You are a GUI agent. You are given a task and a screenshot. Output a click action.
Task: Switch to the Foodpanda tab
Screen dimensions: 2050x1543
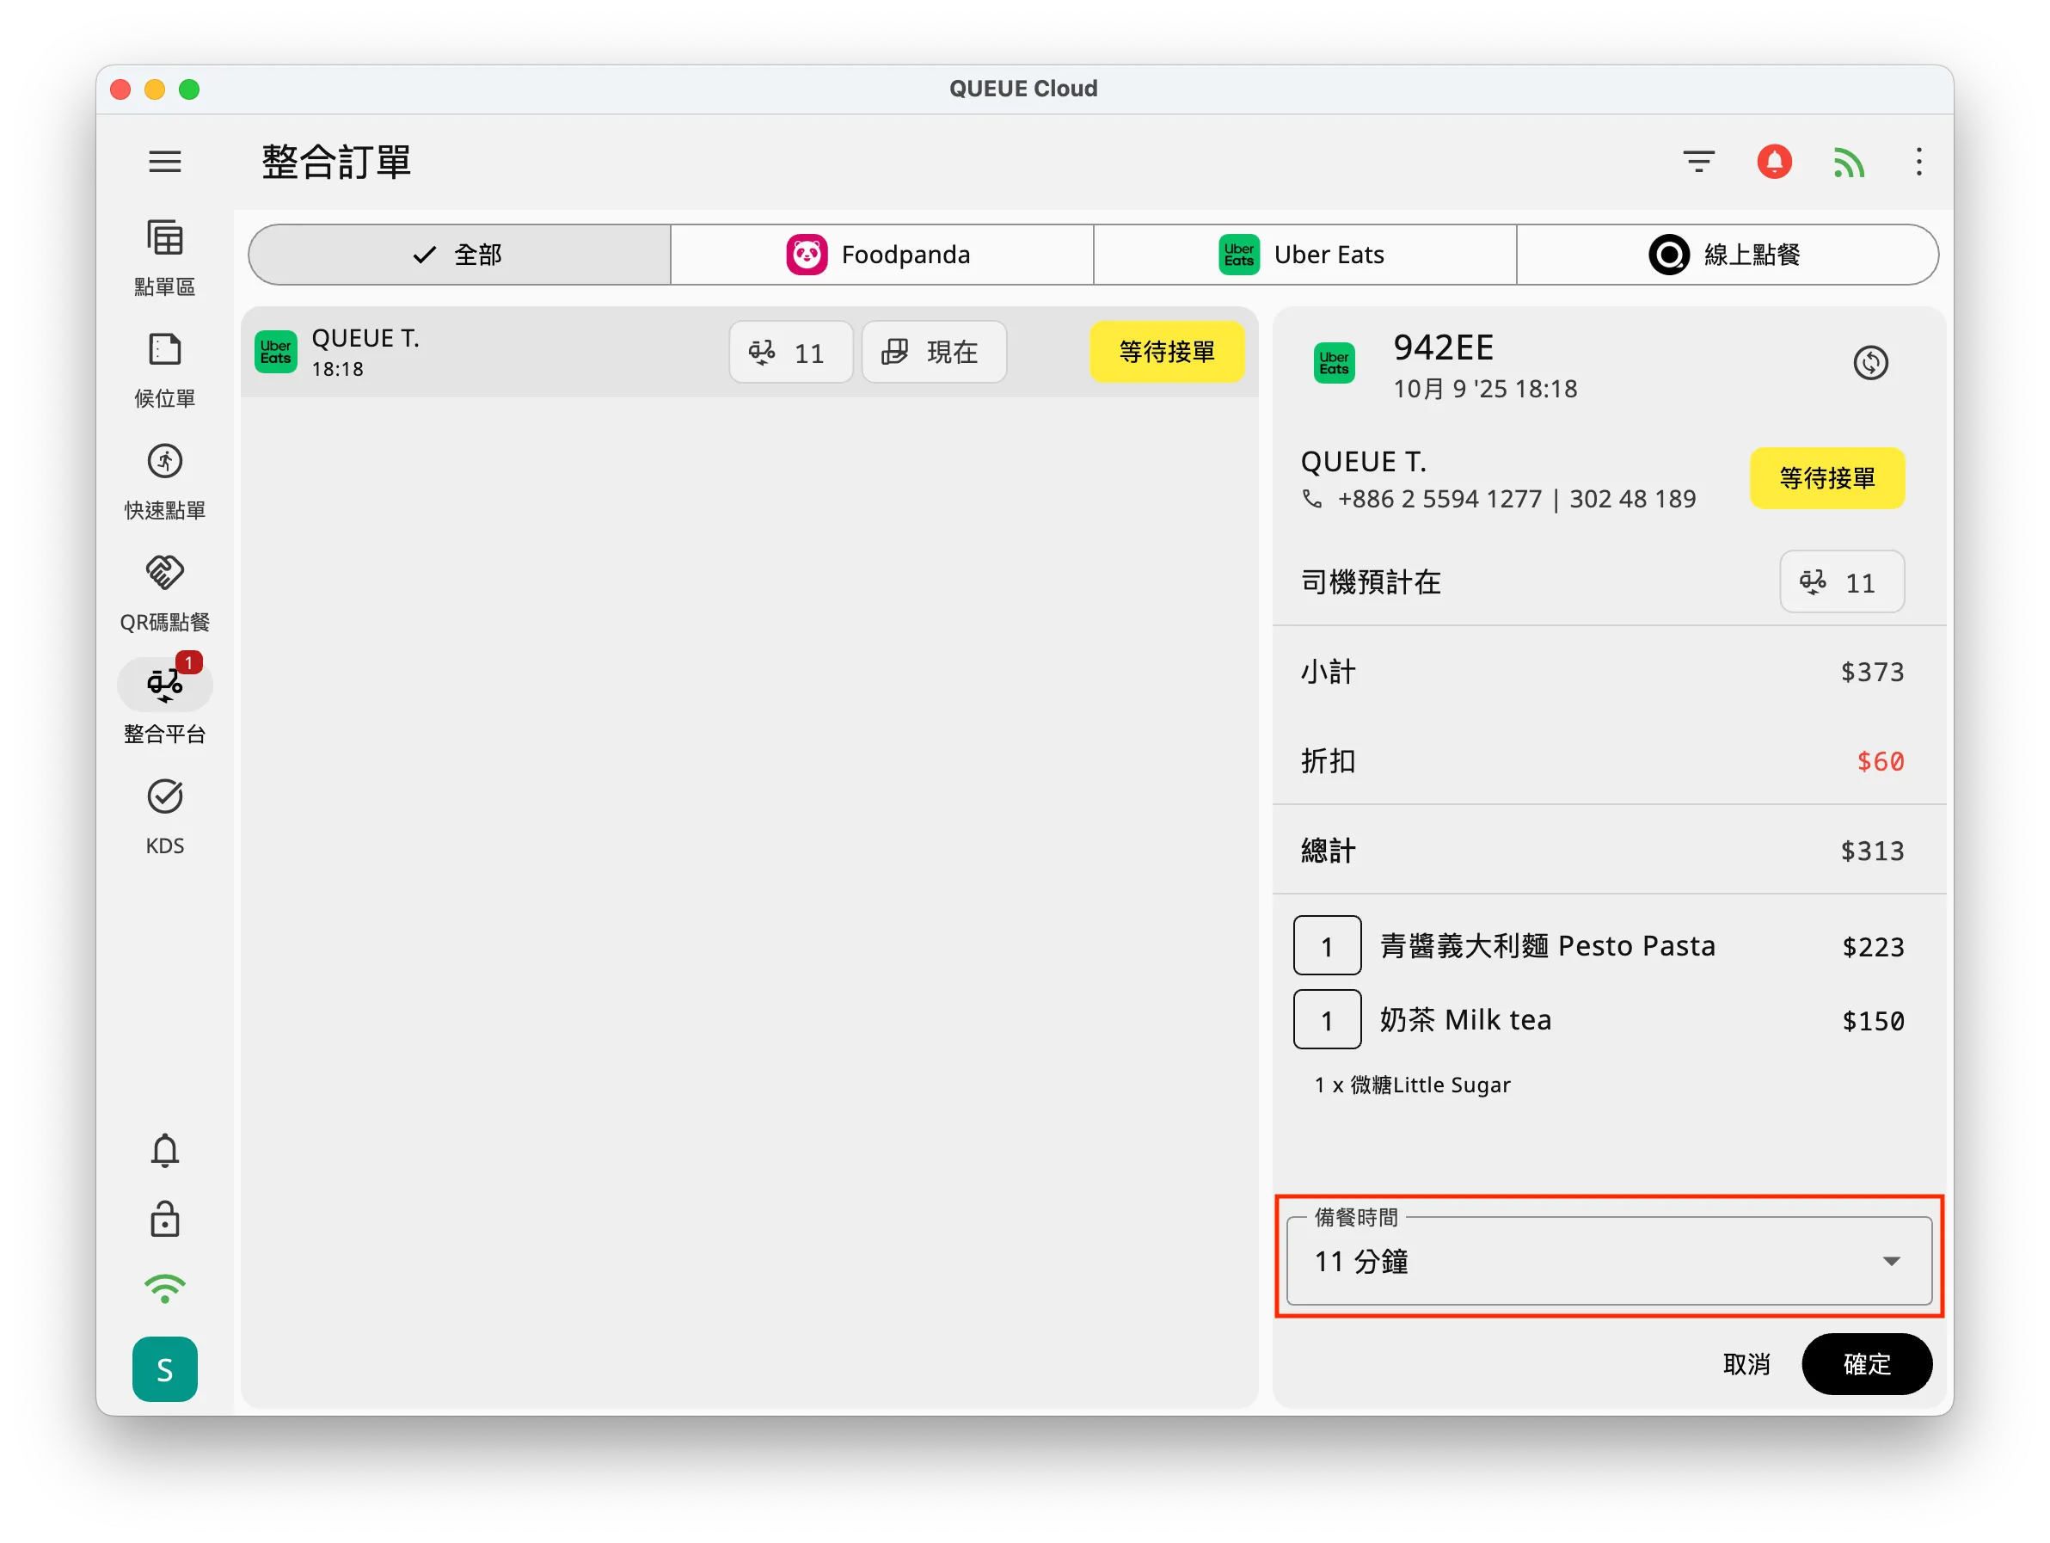(x=881, y=255)
